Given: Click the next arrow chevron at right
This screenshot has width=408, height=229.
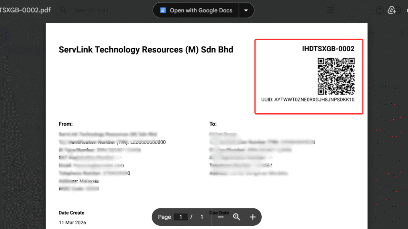Looking at the screenshot, I should click(x=402, y=33).
